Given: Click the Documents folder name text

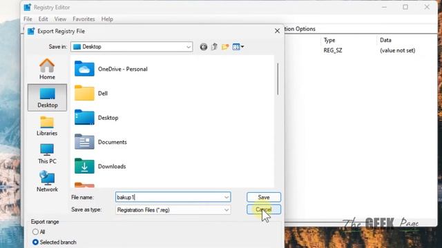Looking at the screenshot, I should [x=112, y=142].
